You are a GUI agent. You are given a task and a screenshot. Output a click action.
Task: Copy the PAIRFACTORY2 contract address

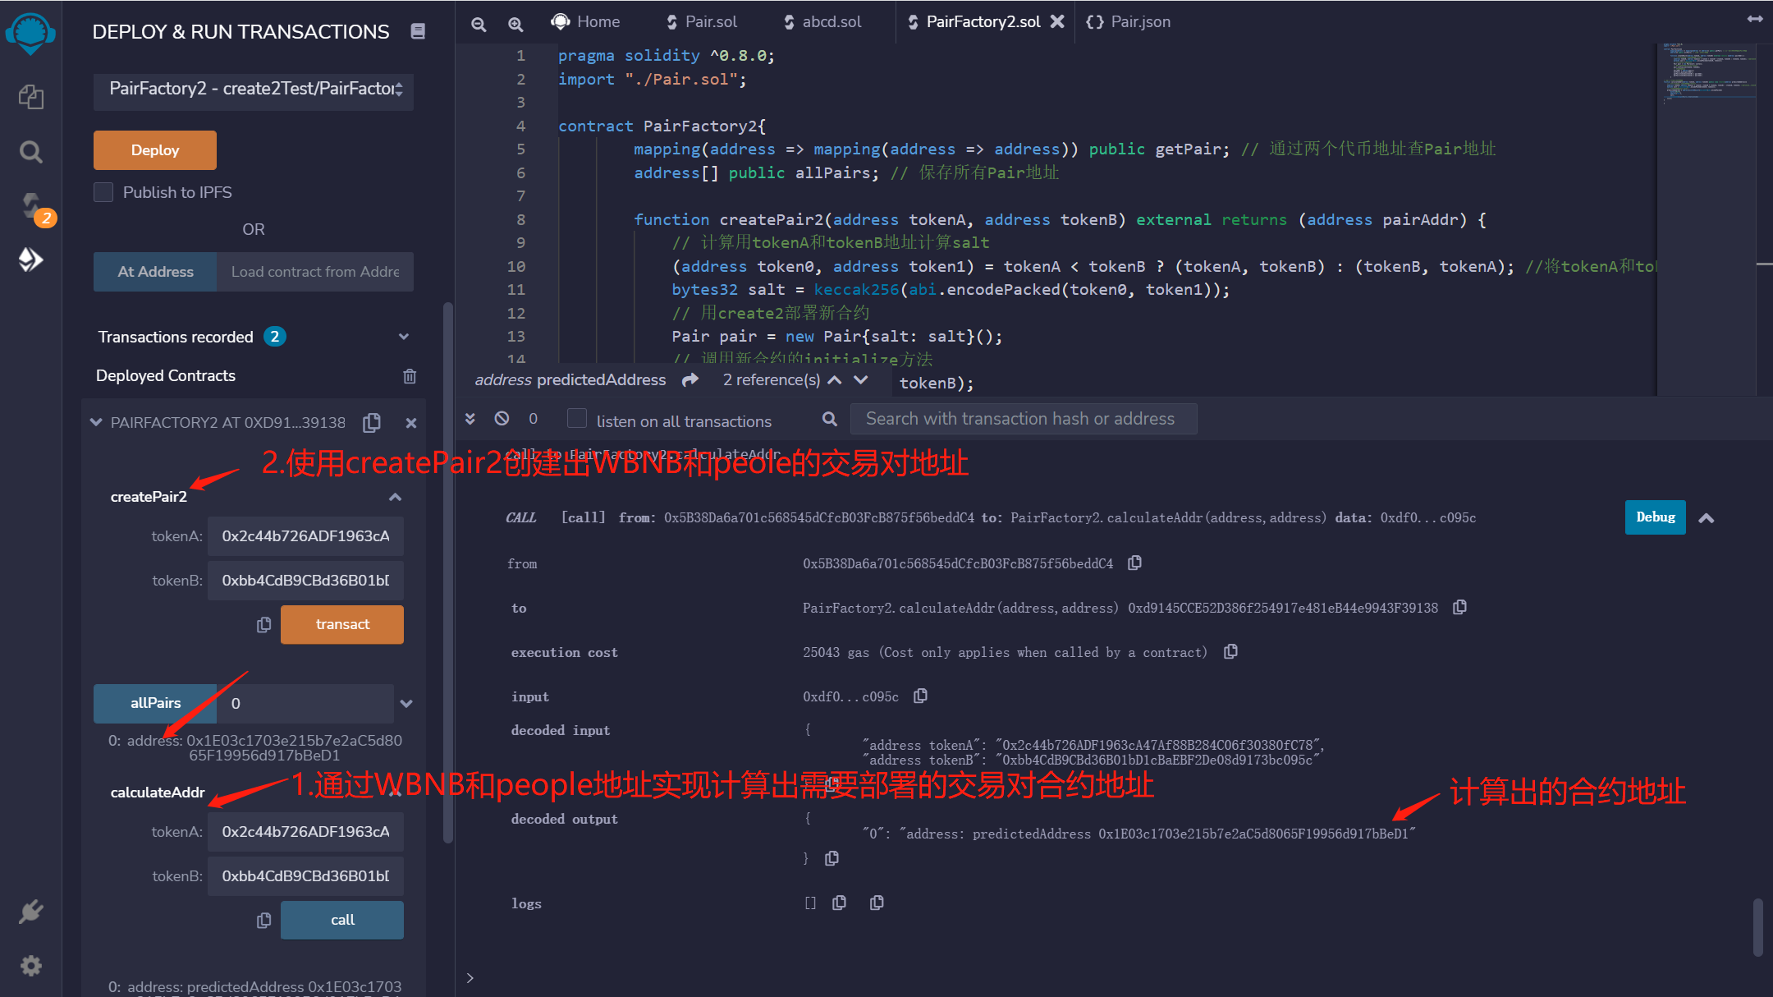pyautogui.click(x=371, y=422)
